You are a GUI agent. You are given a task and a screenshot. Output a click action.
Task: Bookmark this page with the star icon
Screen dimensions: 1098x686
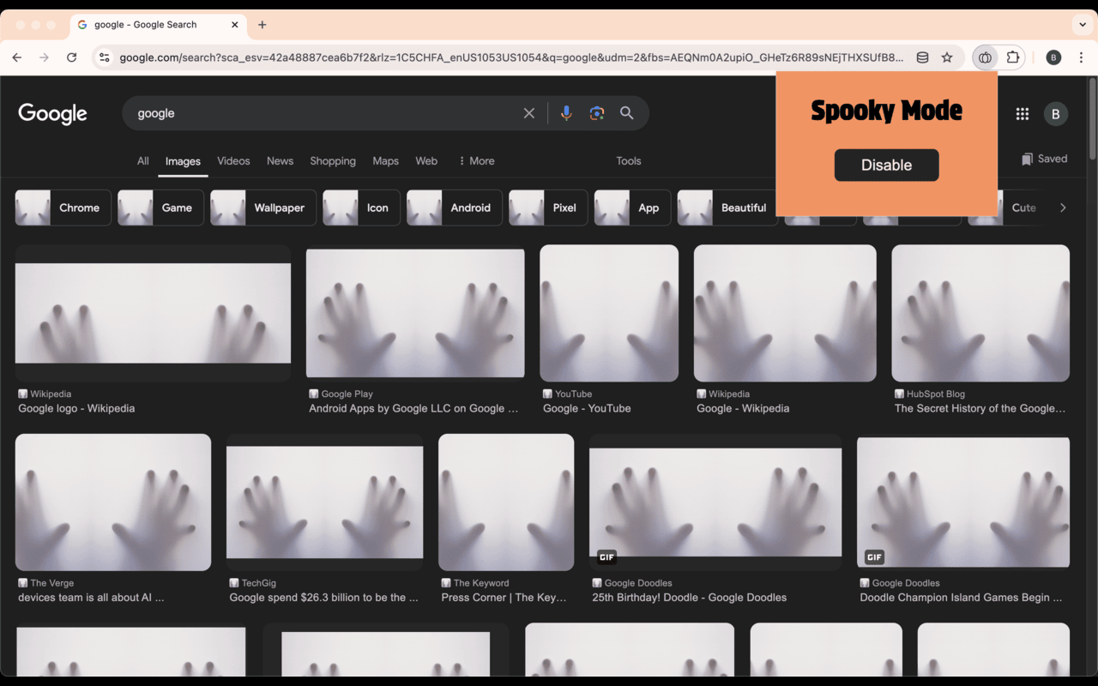947,57
